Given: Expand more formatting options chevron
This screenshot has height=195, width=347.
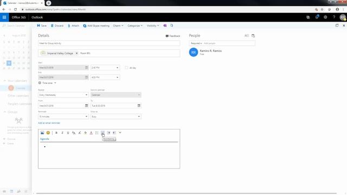Looking at the screenshot, I should (120, 133).
